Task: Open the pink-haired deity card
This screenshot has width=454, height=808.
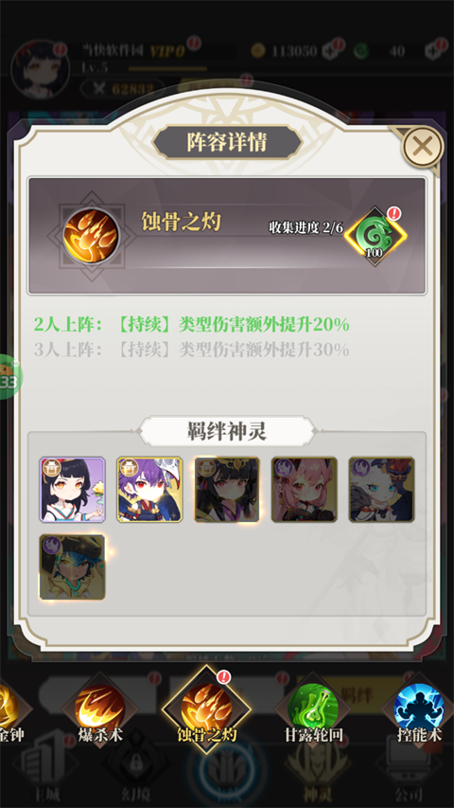Action: point(305,490)
